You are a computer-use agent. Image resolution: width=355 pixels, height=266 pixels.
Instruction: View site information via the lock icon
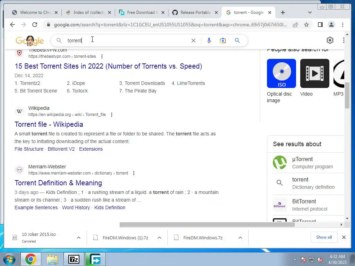coord(48,25)
